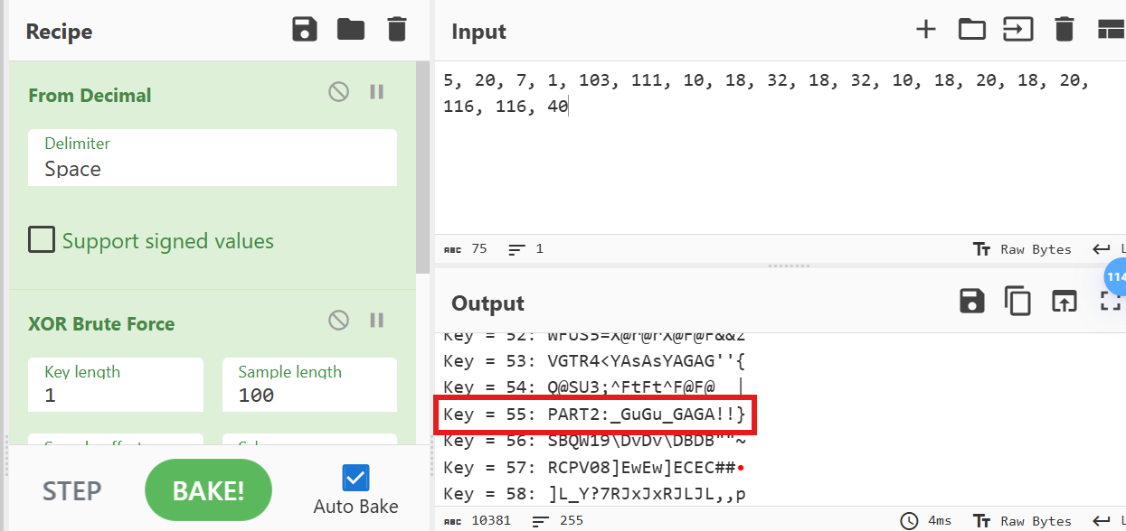Save the current recipe
1126x531 pixels.
pyautogui.click(x=305, y=30)
